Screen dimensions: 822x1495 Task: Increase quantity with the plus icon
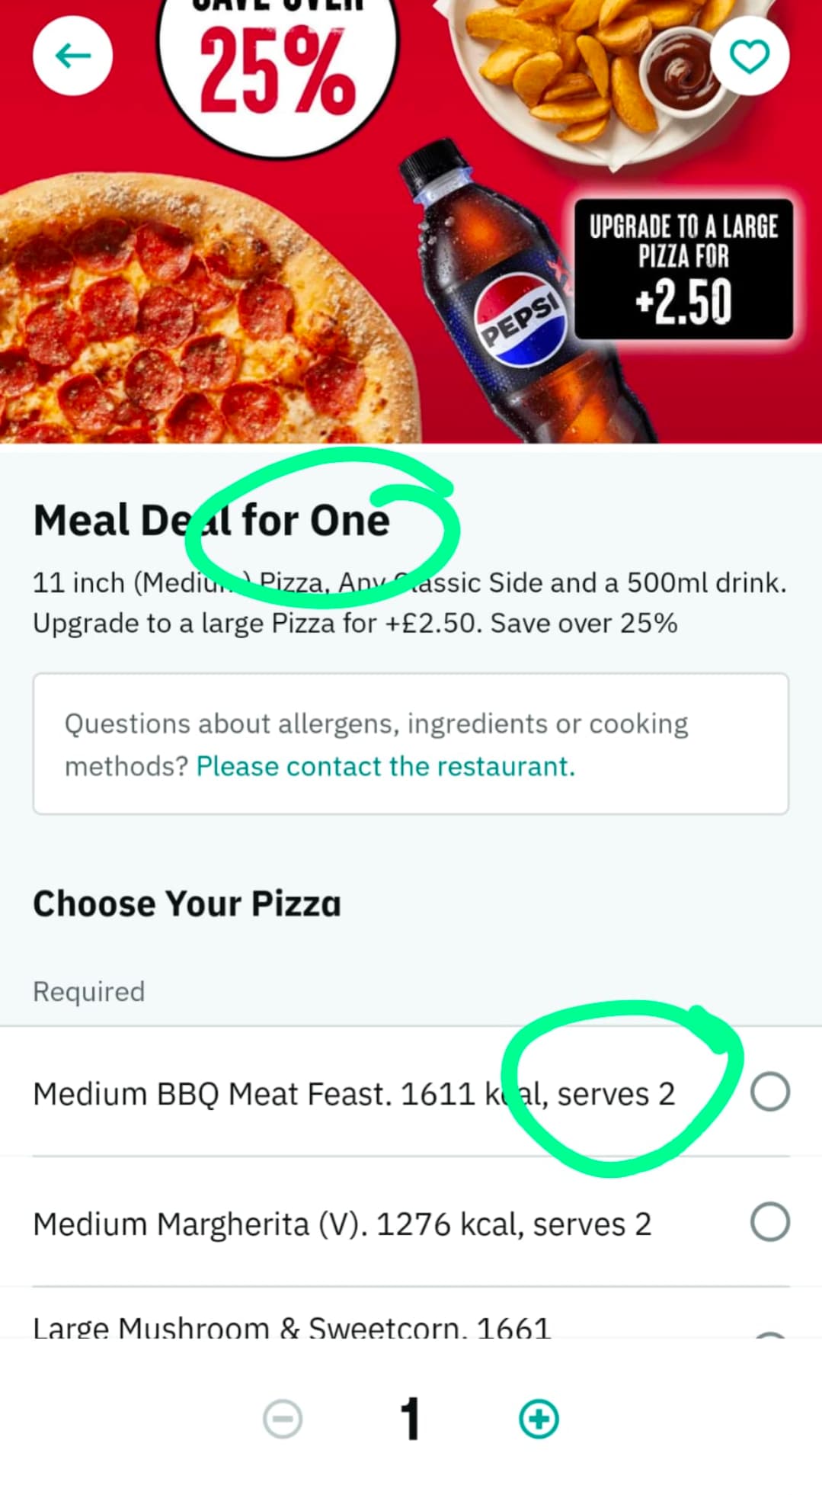(x=539, y=1419)
